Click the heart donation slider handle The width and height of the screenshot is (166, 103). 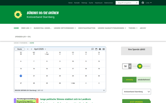[140, 66]
